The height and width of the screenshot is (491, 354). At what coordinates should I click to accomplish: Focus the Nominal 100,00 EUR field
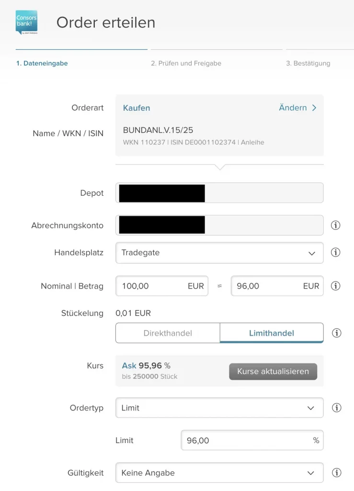(162, 286)
